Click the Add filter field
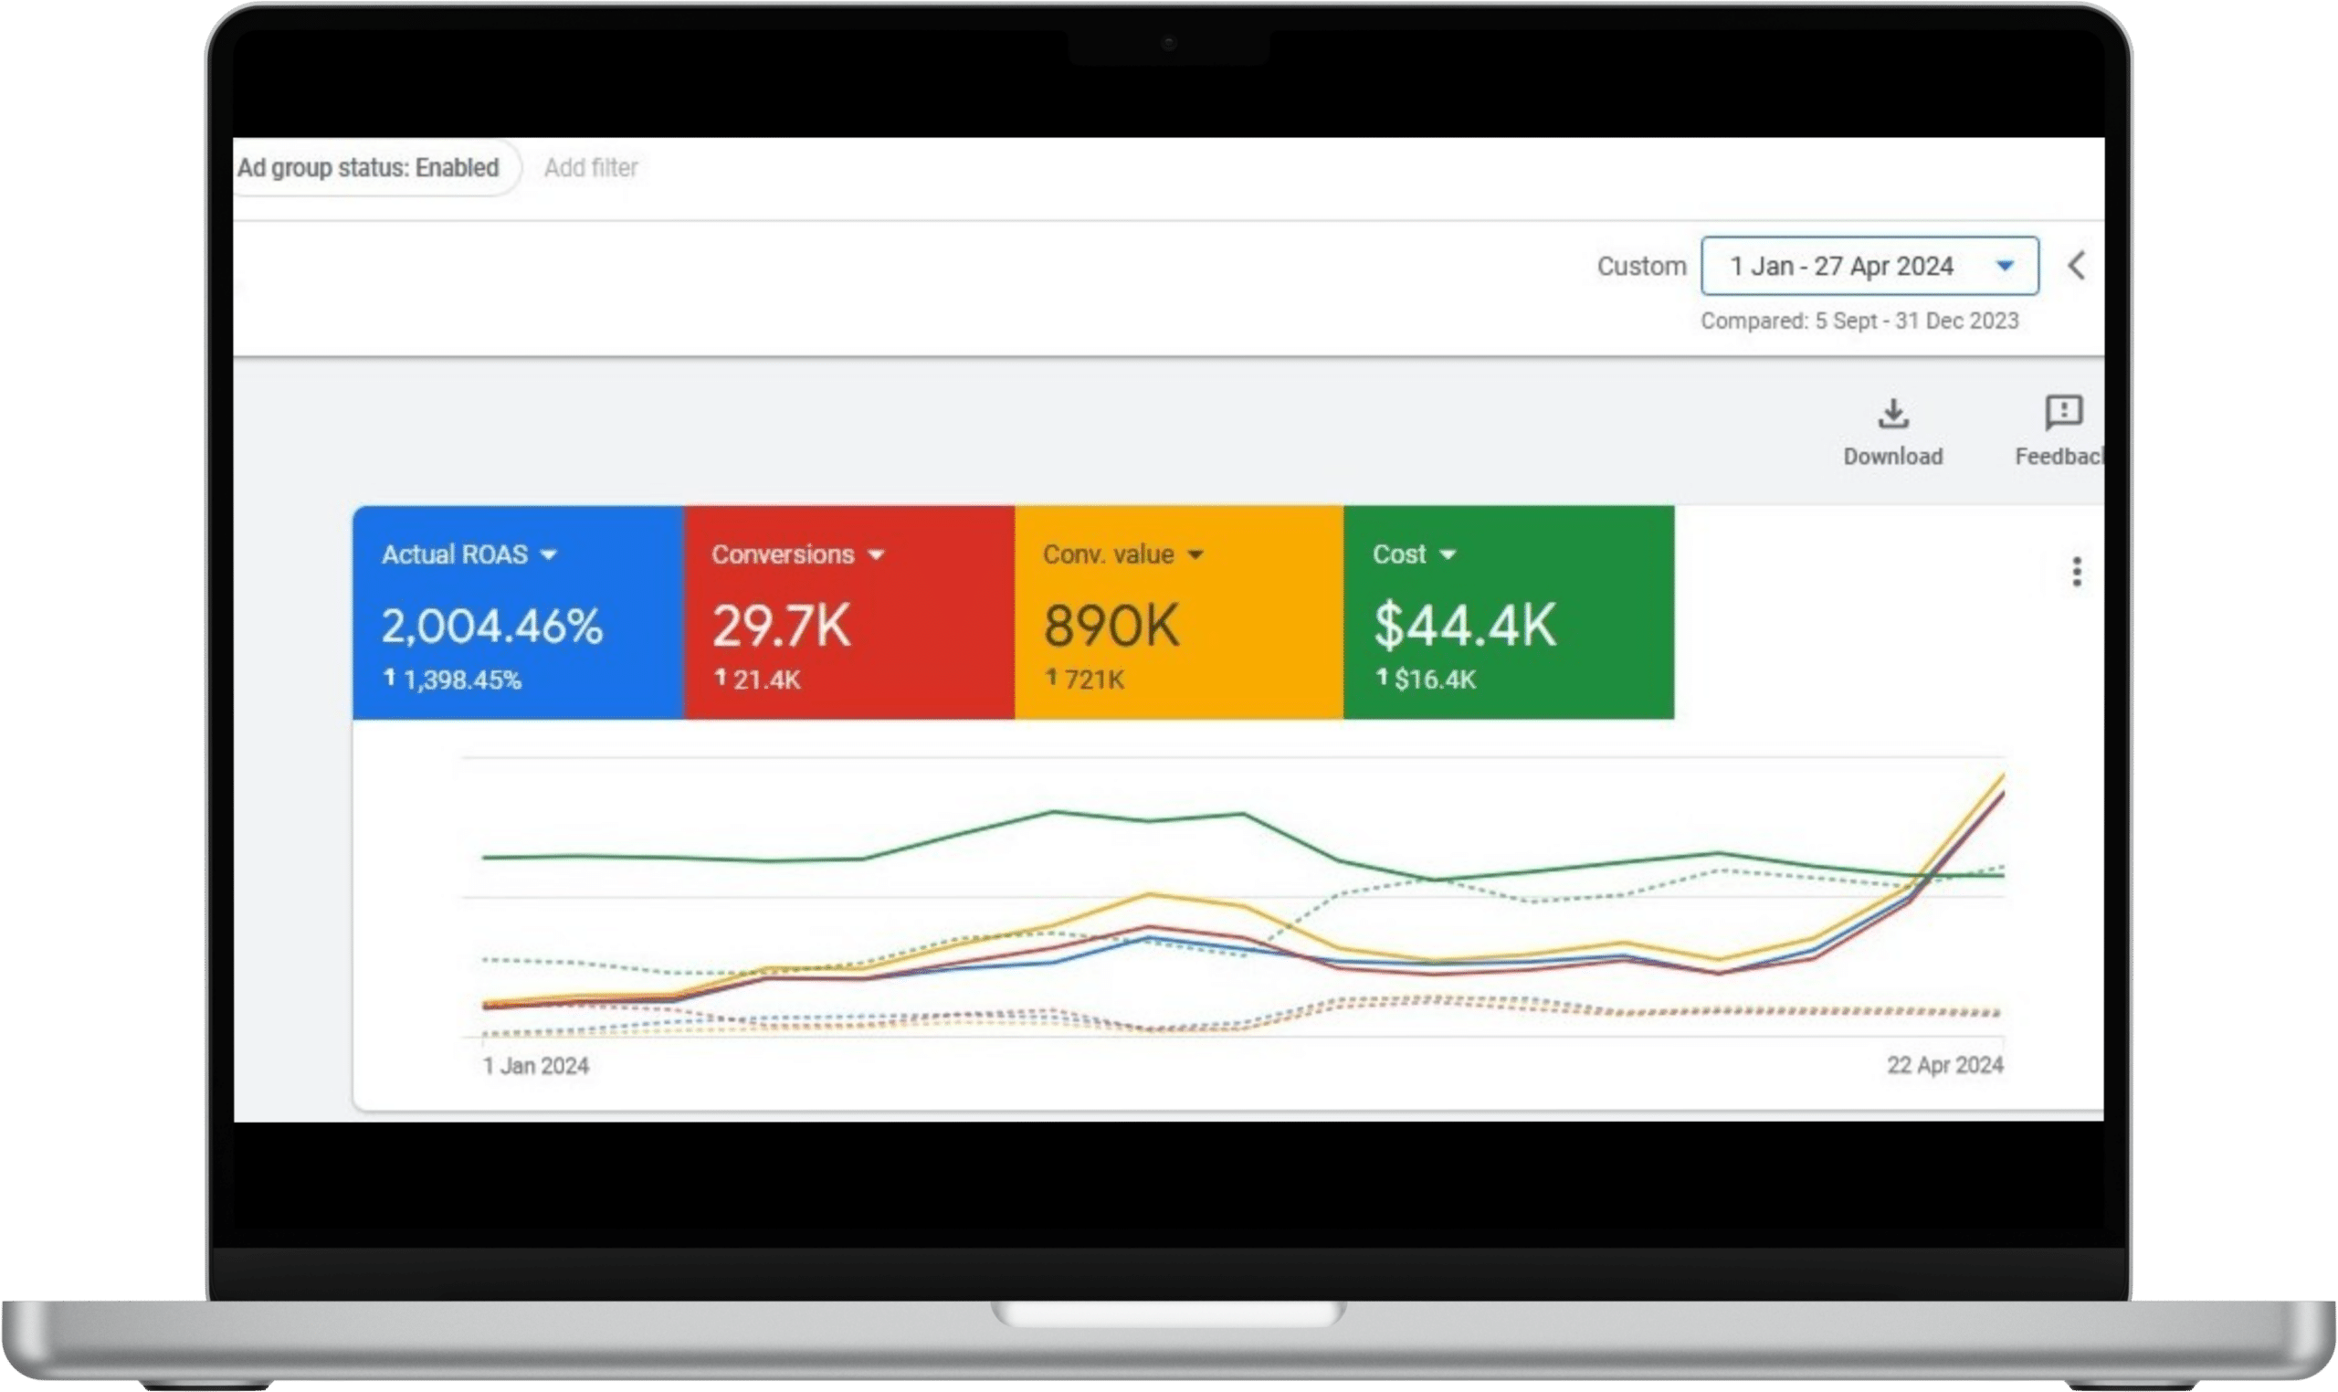This screenshot has height=1392, width=2338. (x=591, y=168)
